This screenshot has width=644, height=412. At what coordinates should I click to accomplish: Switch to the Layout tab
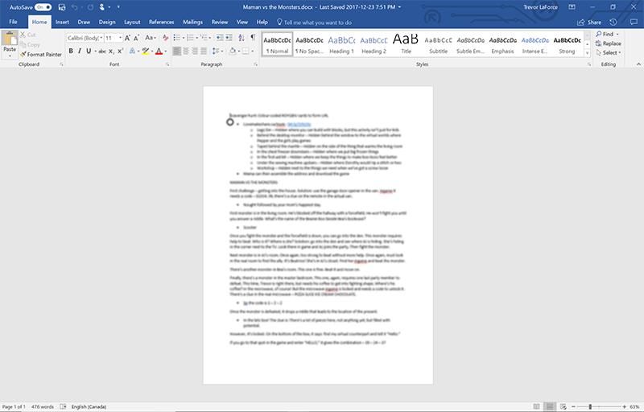point(132,23)
